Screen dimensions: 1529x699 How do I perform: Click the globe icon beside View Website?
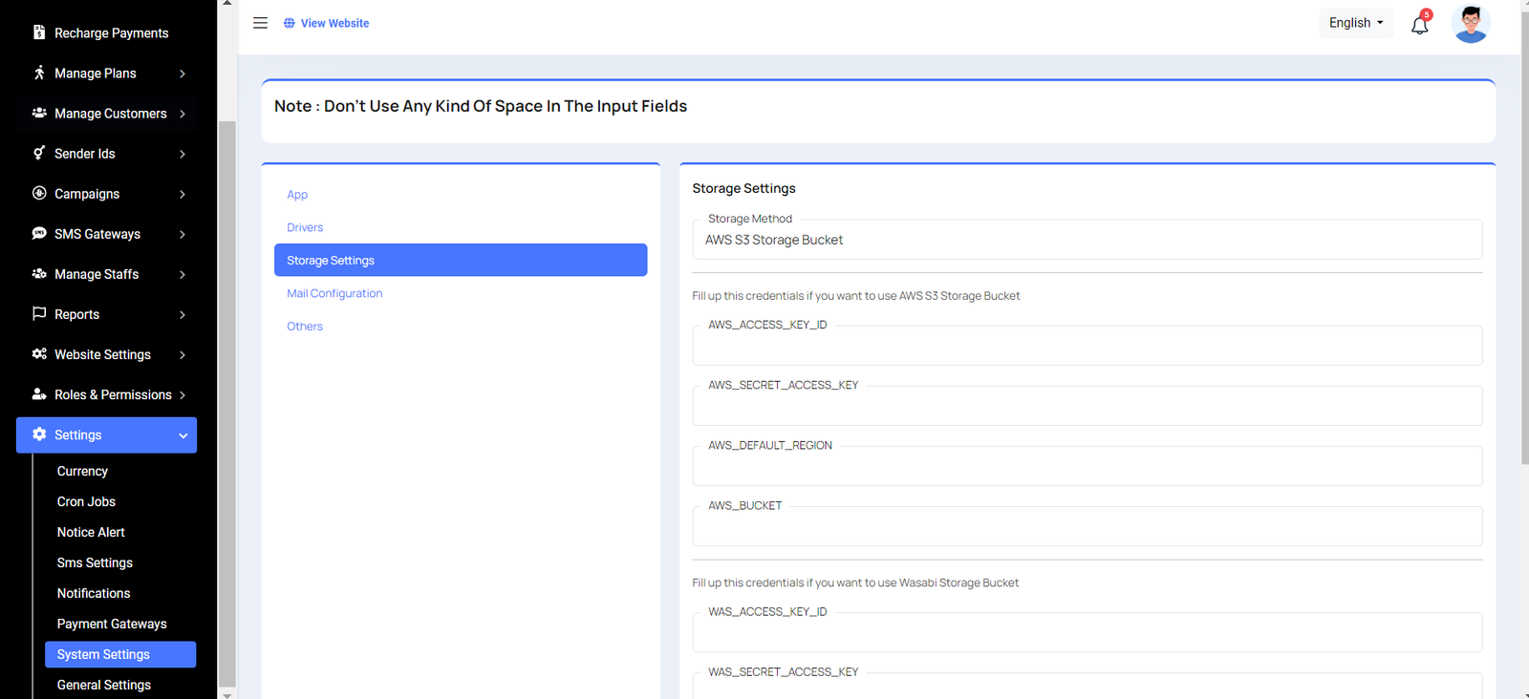[290, 23]
